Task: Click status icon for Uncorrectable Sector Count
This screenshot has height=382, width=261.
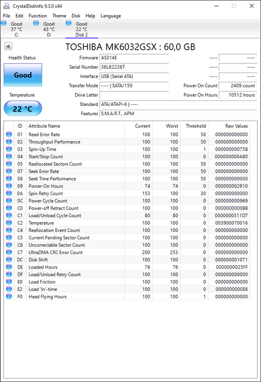Action: 9,244
